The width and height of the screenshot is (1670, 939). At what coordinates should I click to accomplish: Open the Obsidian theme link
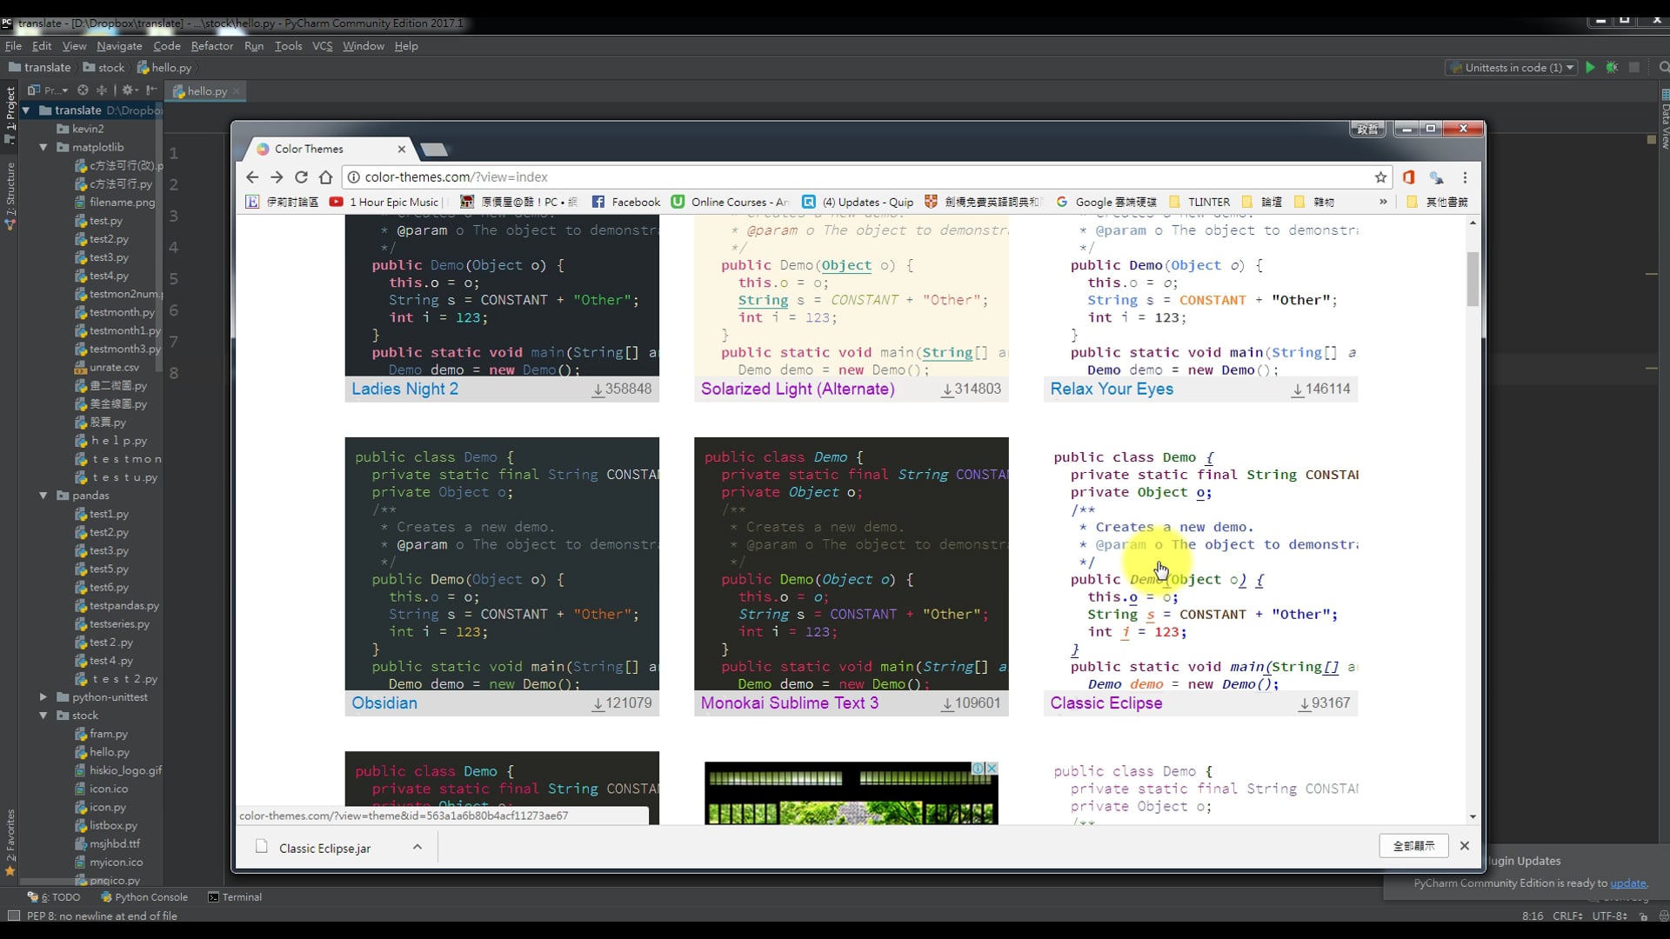384,703
